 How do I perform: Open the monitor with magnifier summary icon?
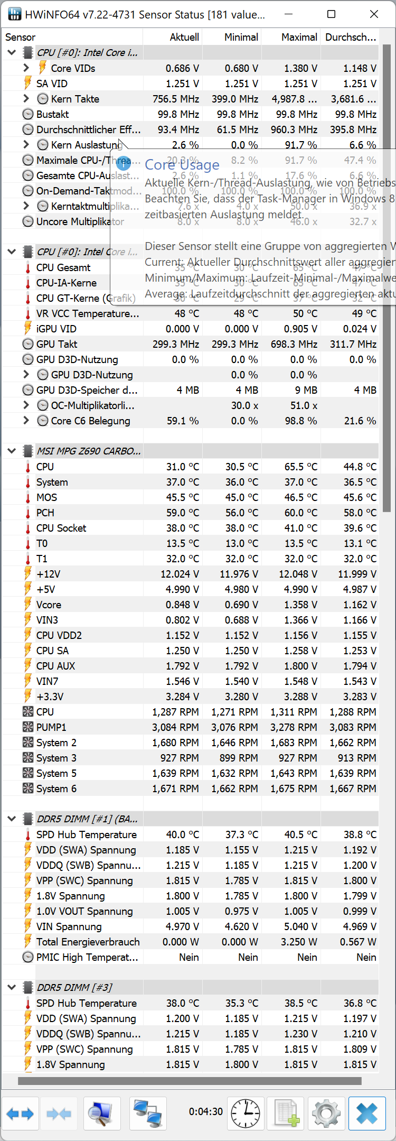102,1114
